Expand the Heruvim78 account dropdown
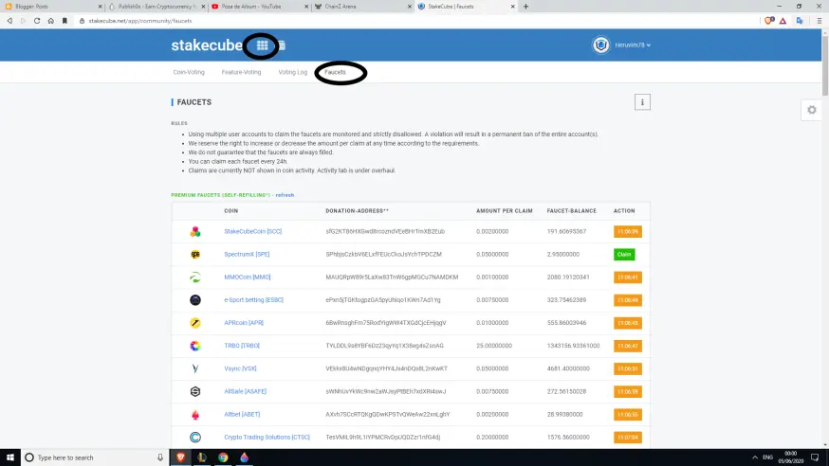The height and width of the screenshot is (466, 829). click(x=633, y=45)
